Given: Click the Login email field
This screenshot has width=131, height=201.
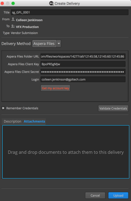Looking at the screenshot, I should 83,80.
